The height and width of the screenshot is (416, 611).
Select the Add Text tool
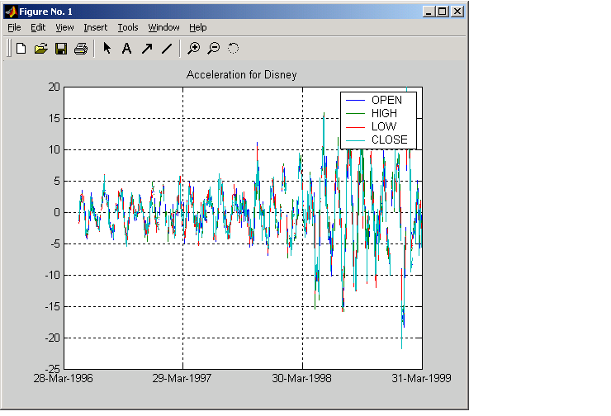(x=126, y=49)
